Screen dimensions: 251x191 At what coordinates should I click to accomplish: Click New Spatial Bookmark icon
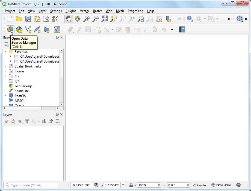[168, 19]
